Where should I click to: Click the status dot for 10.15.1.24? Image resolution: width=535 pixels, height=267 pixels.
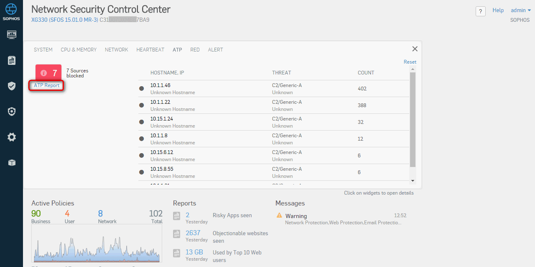click(x=142, y=122)
